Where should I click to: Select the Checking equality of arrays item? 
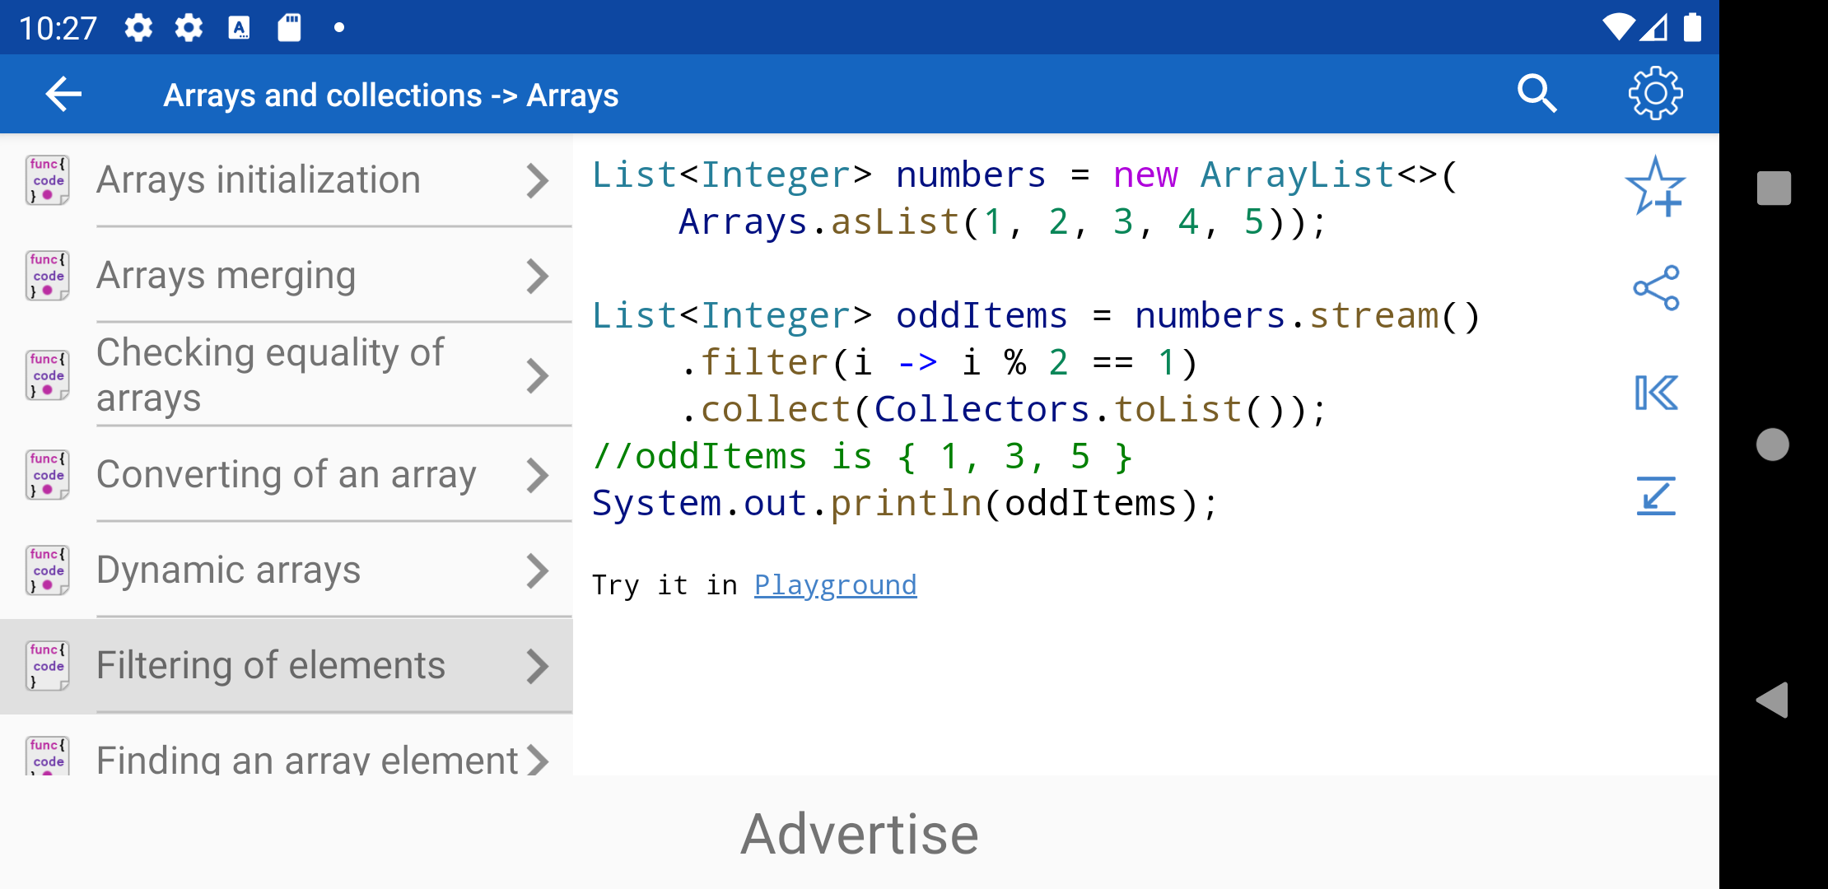tap(287, 375)
